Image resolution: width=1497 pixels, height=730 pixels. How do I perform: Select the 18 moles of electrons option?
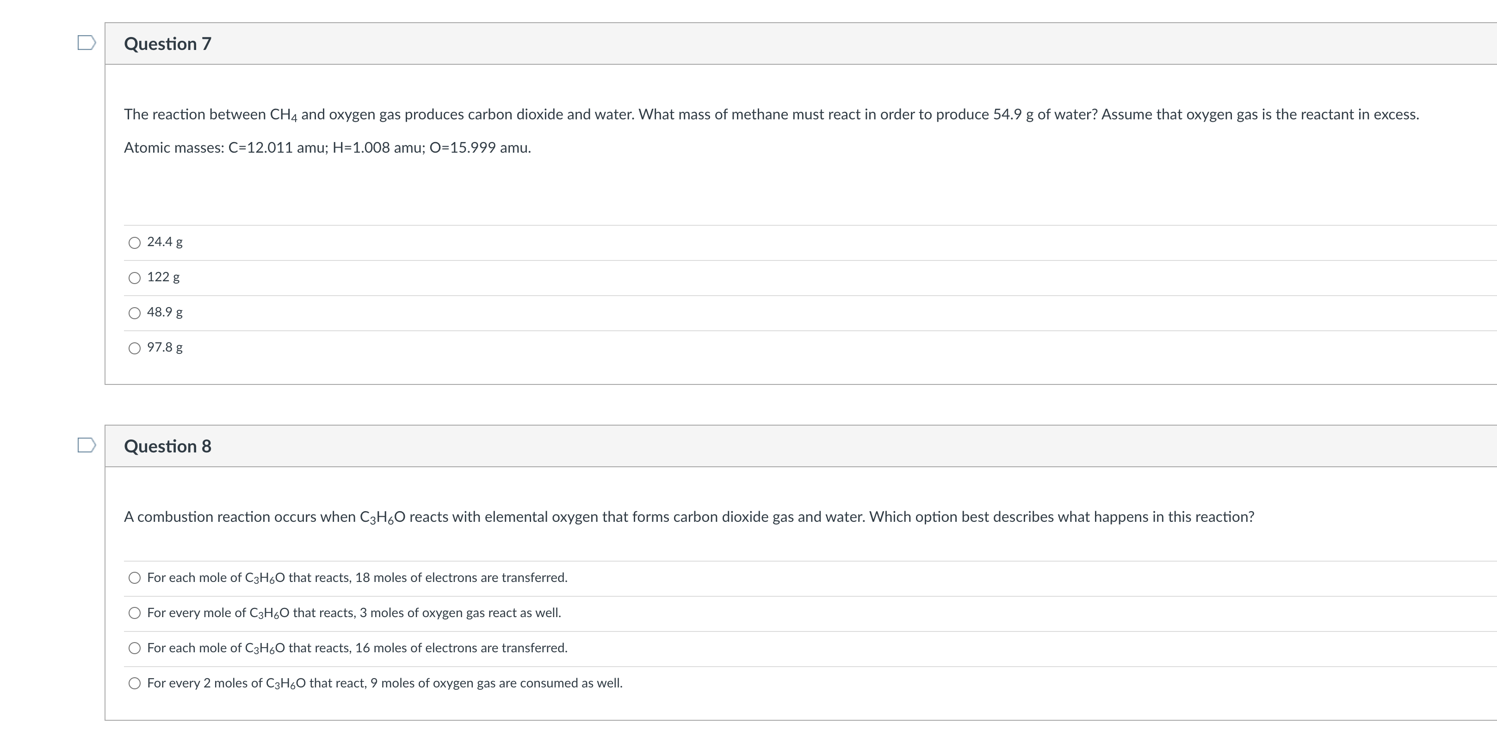tap(134, 578)
